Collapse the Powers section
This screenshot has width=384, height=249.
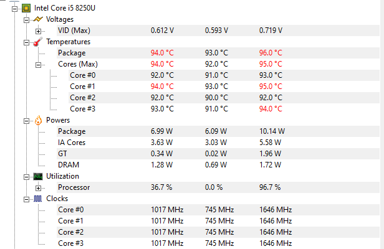pyautogui.click(x=26, y=121)
